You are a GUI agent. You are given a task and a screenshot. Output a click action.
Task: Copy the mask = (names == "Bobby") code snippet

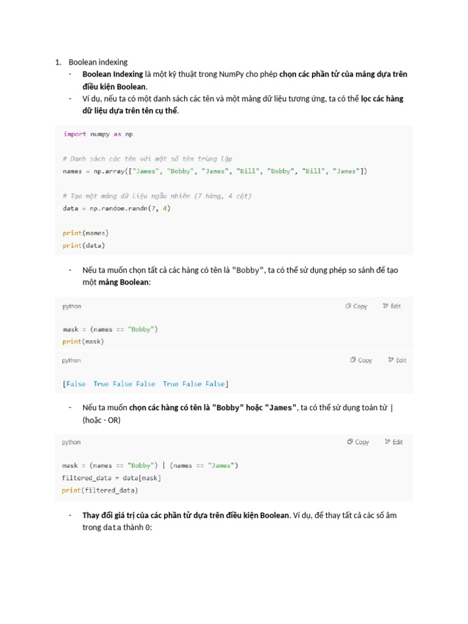[x=356, y=307]
